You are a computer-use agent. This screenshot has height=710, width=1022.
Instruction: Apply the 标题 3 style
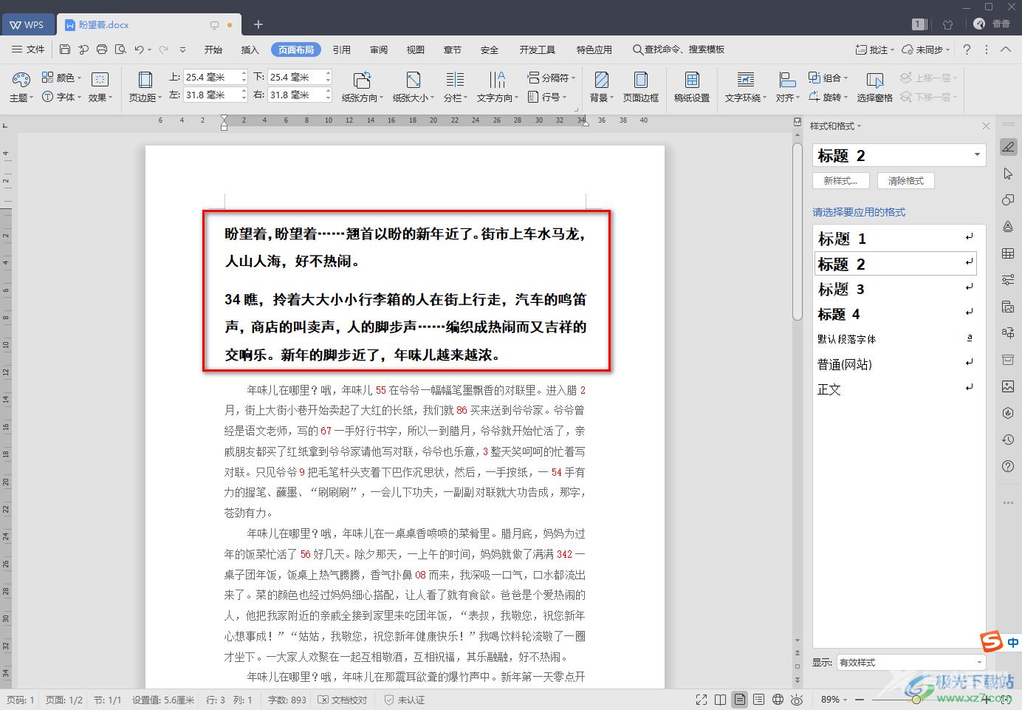click(894, 289)
